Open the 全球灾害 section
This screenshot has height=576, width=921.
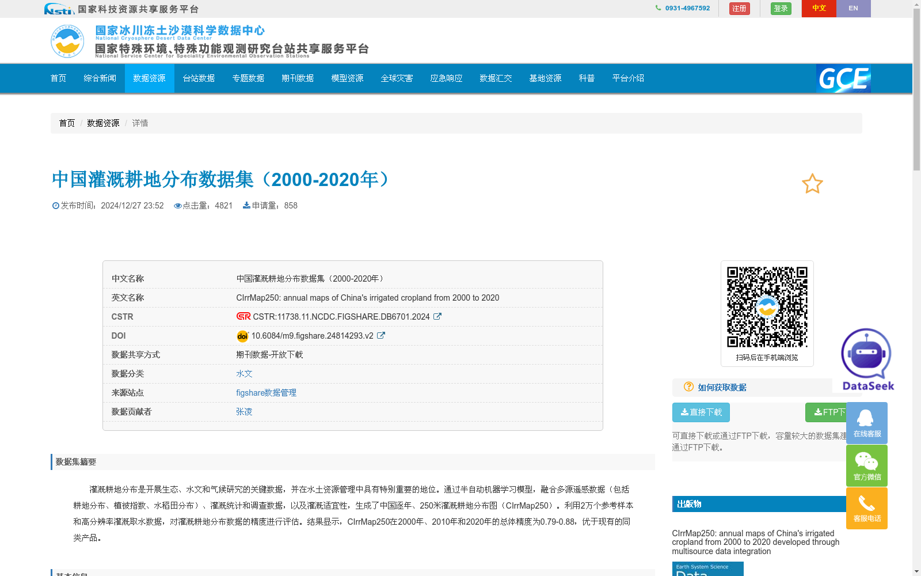pos(397,78)
